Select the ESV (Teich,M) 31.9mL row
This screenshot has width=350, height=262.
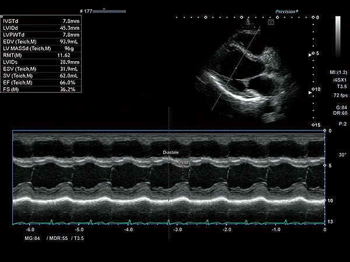41,69
